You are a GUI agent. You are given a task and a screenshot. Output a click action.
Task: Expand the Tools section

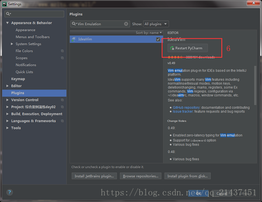point(8,128)
